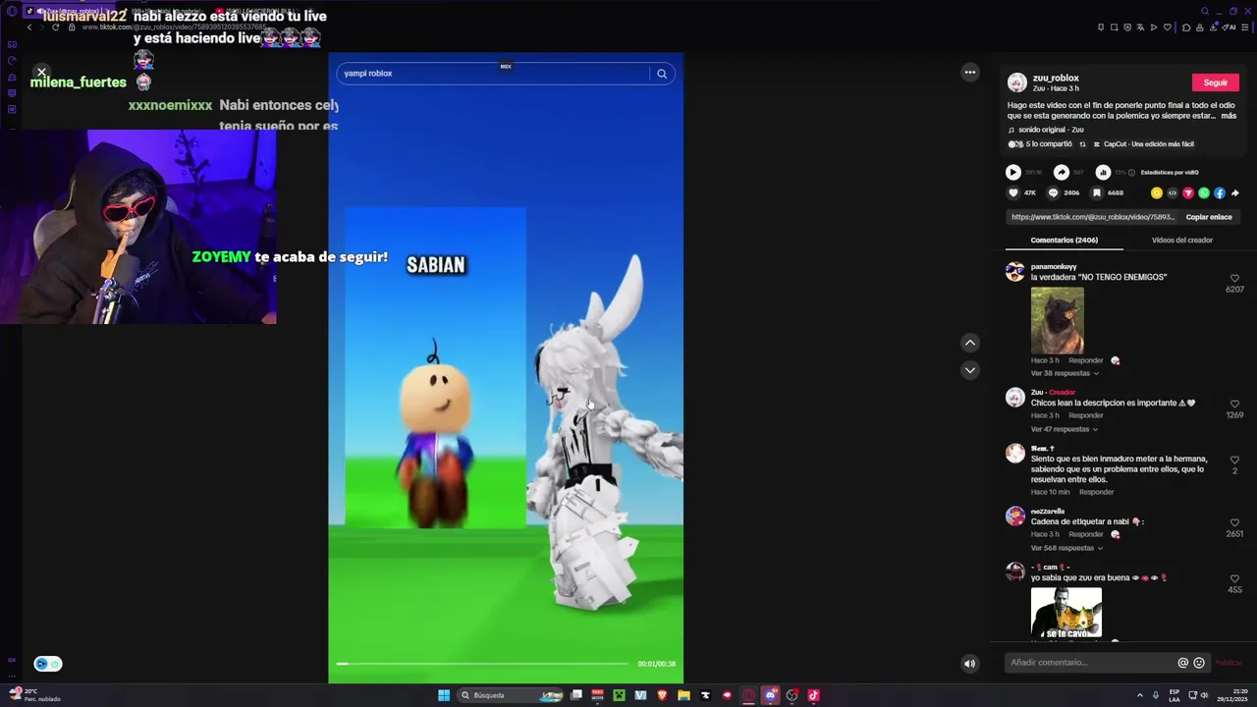This screenshot has width=1257, height=707.
Task: Click 'Copiar enlace' button
Action: [x=1209, y=217]
